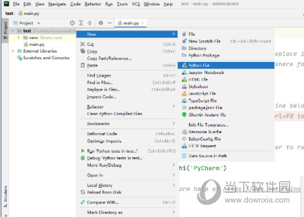Click the Paste clipboard icon in context menu

(83, 65)
